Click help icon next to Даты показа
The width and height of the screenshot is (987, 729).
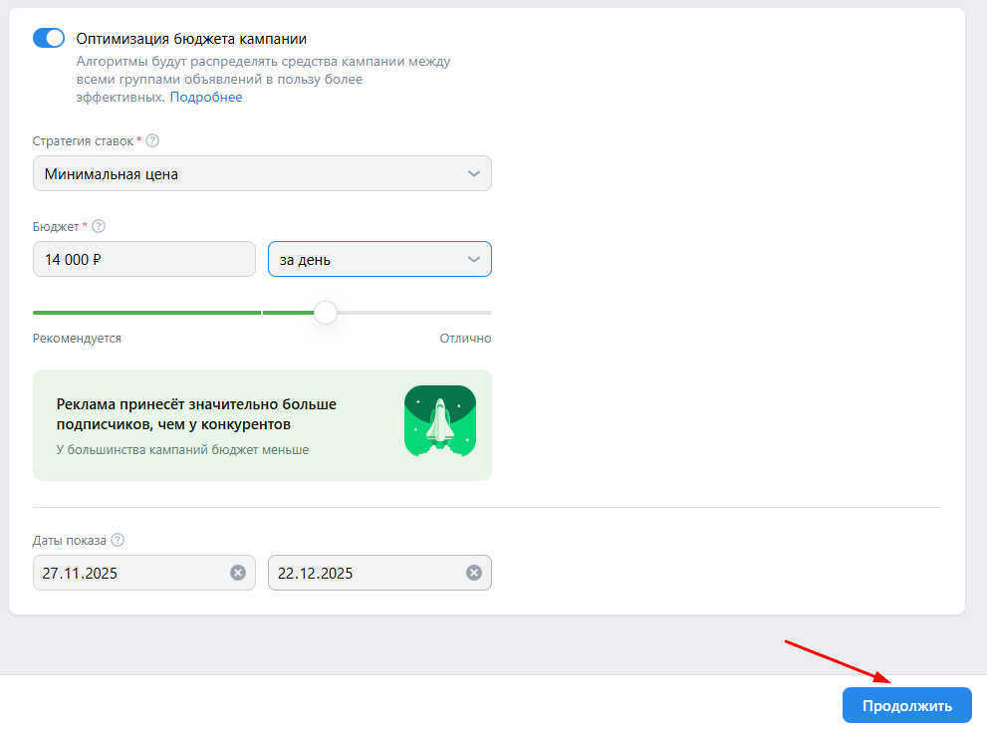pyautogui.click(x=118, y=541)
